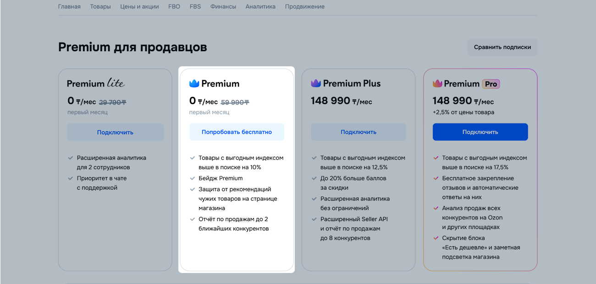Click the blue crown Premium icon

click(194, 84)
